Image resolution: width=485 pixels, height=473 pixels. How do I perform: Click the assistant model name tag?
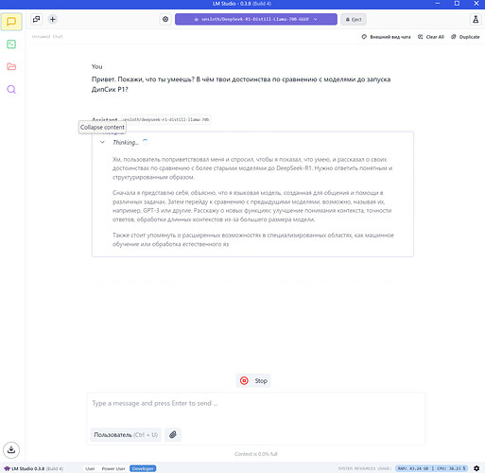[x=165, y=119]
